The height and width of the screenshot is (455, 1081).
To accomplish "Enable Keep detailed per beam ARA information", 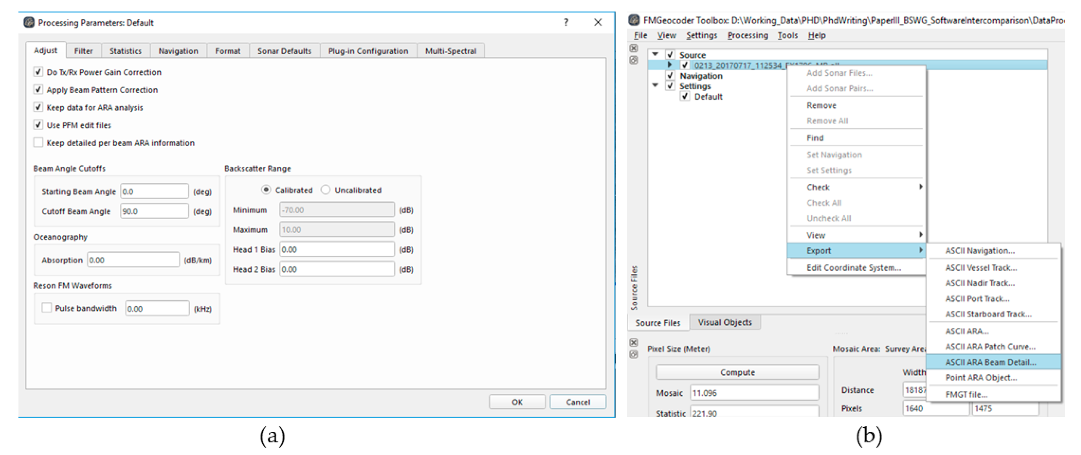I will tap(38, 143).
